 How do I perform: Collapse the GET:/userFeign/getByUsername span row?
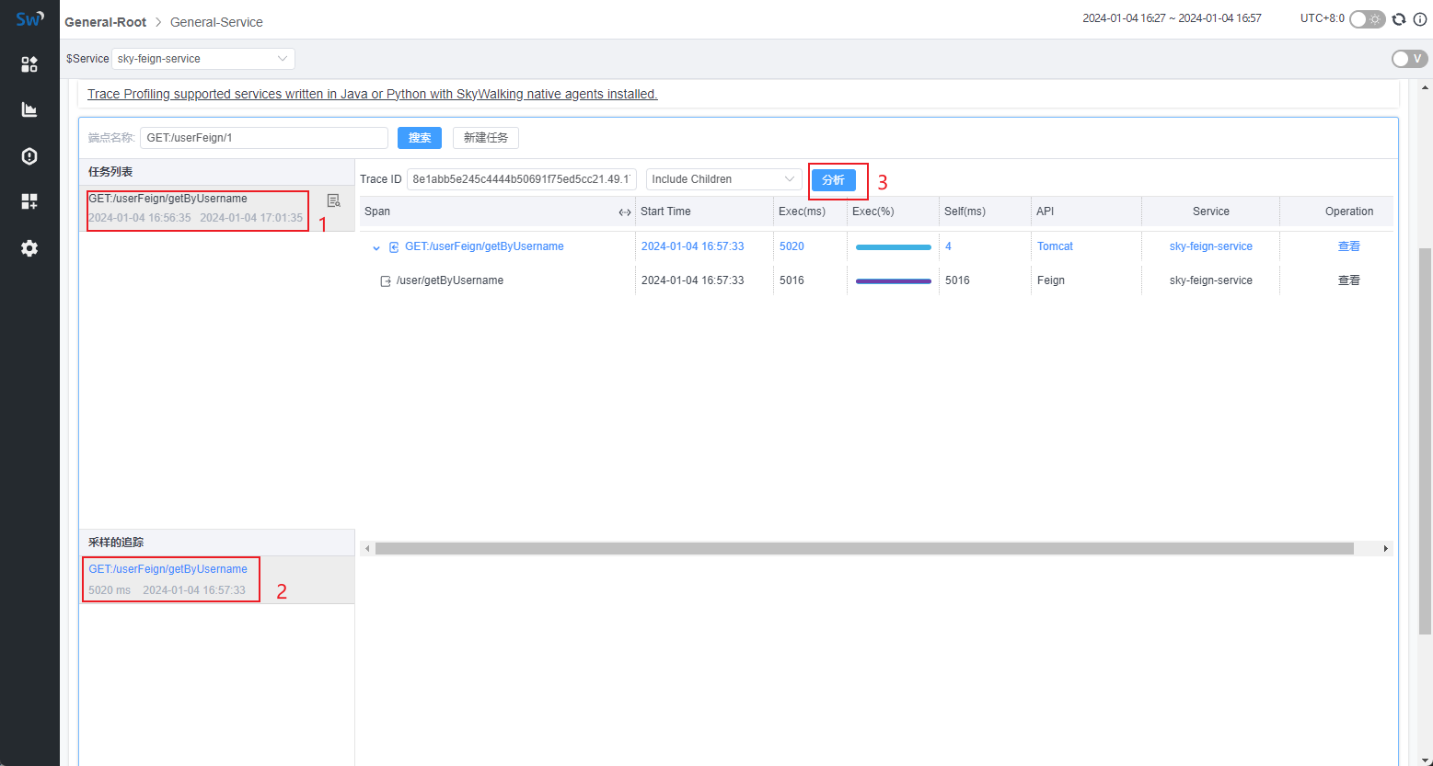[376, 247]
